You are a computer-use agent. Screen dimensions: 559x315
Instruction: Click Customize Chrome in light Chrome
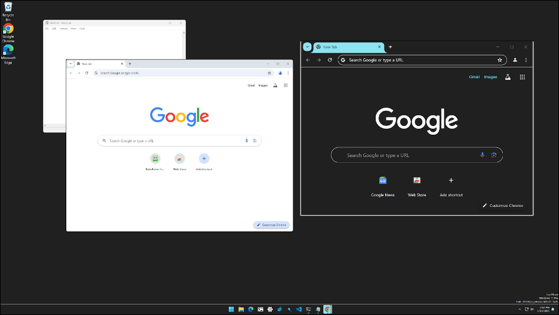pos(272,225)
